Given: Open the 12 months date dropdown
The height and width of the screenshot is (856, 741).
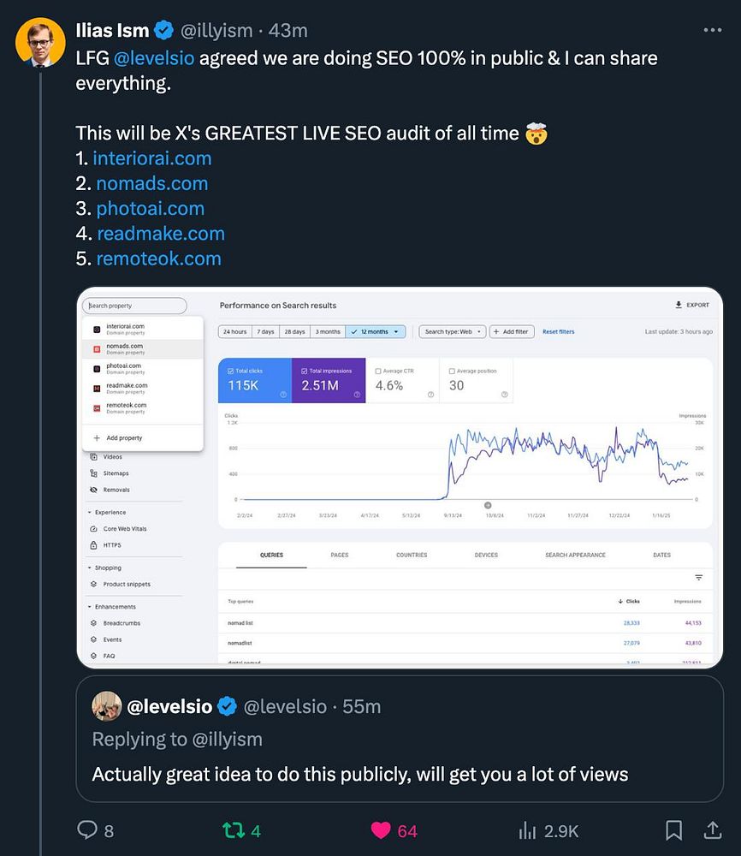Looking at the screenshot, I should pos(376,331).
